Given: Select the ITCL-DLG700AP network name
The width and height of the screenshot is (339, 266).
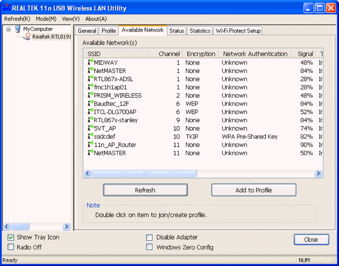Looking at the screenshot, I should [x=115, y=112].
